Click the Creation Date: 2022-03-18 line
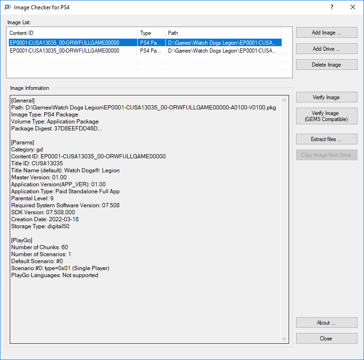Screen dimensions: 364x360 45,219
